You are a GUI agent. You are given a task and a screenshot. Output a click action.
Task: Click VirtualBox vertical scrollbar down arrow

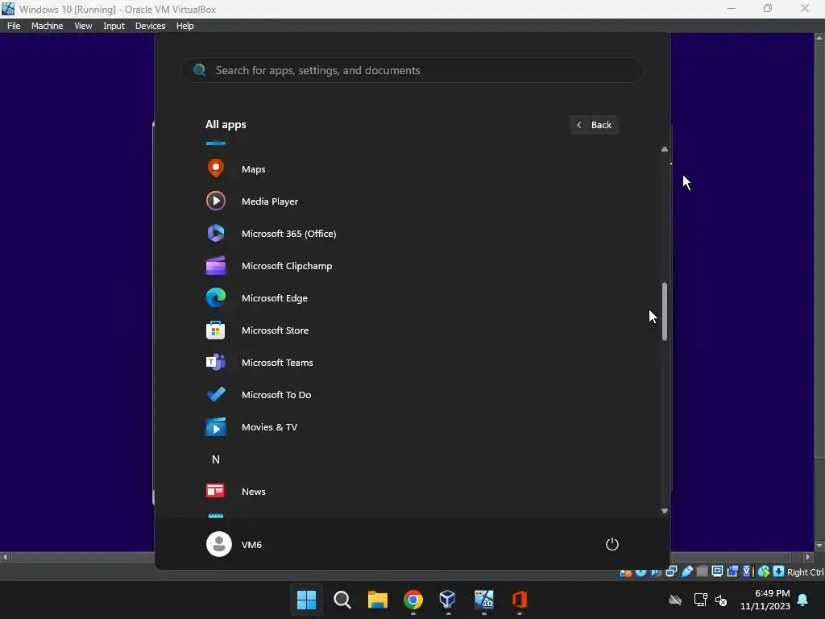819,546
